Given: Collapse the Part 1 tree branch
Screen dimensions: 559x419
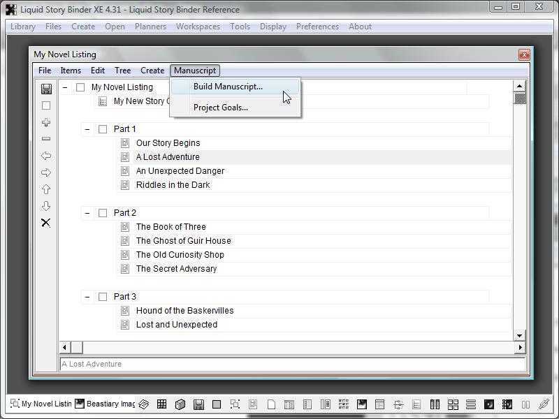Looking at the screenshot, I should pyautogui.click(x=87, y=129).
